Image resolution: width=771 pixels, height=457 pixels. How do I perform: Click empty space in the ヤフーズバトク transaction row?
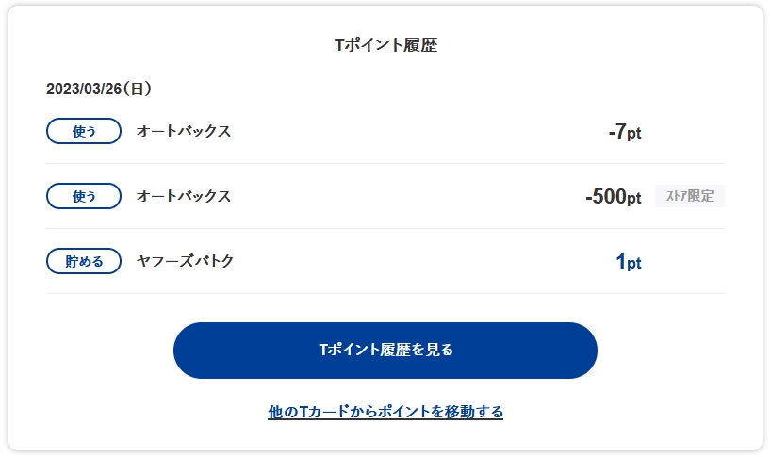click(415, 261)
